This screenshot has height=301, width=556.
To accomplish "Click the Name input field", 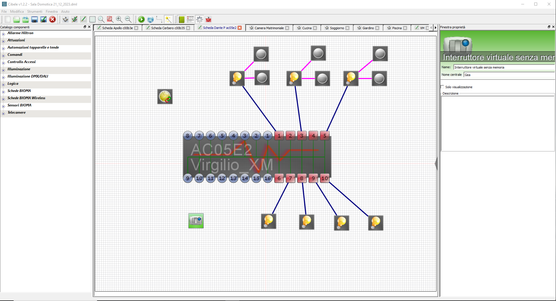I will (x=504, y=67).
